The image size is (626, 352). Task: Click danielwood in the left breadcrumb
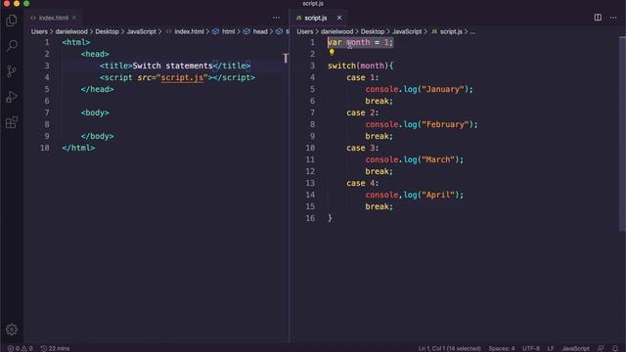pyautogui.click(x=71, y=31)
